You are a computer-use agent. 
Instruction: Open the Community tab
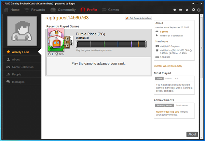64,10
